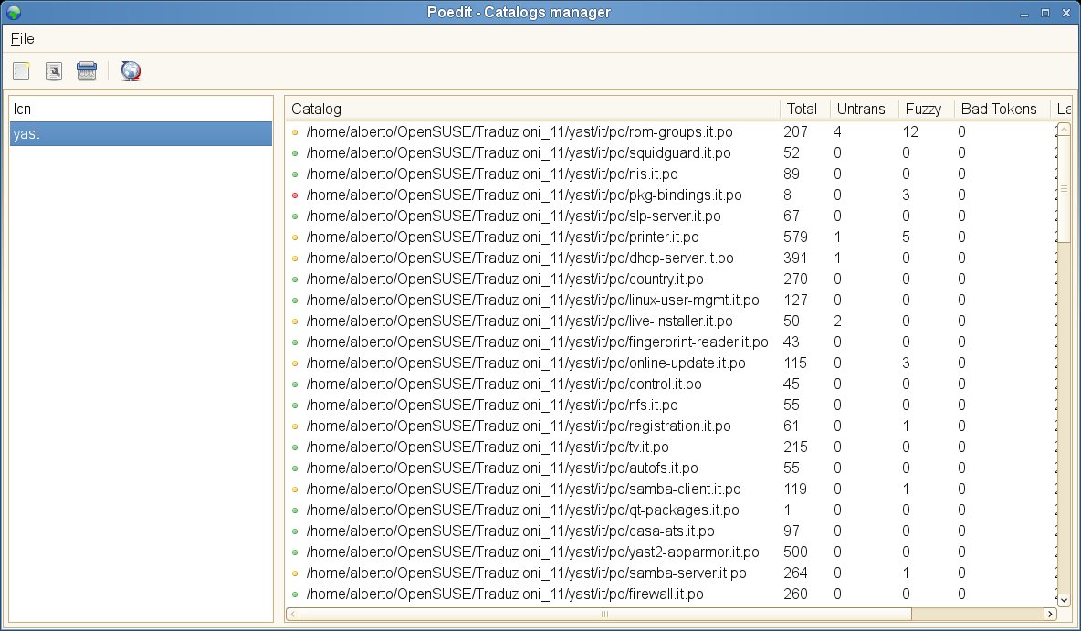Open the edit project properties icon
1081x631 pixels.
(54, 71)
